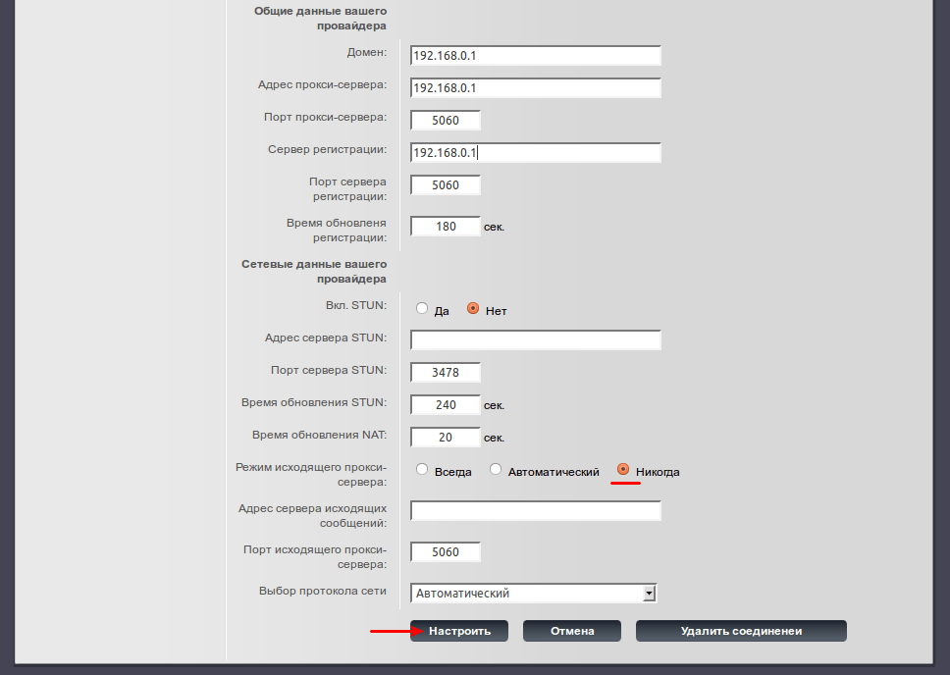The height and width of the screenshot is (675, 950).
Task: Focus the Порт прокси-сервера field
Action: pyautogui.click(x=446, y=121)
